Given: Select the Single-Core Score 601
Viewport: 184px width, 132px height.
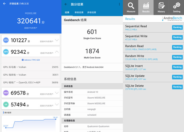Looking at the screenshot, I should (92, 32).
